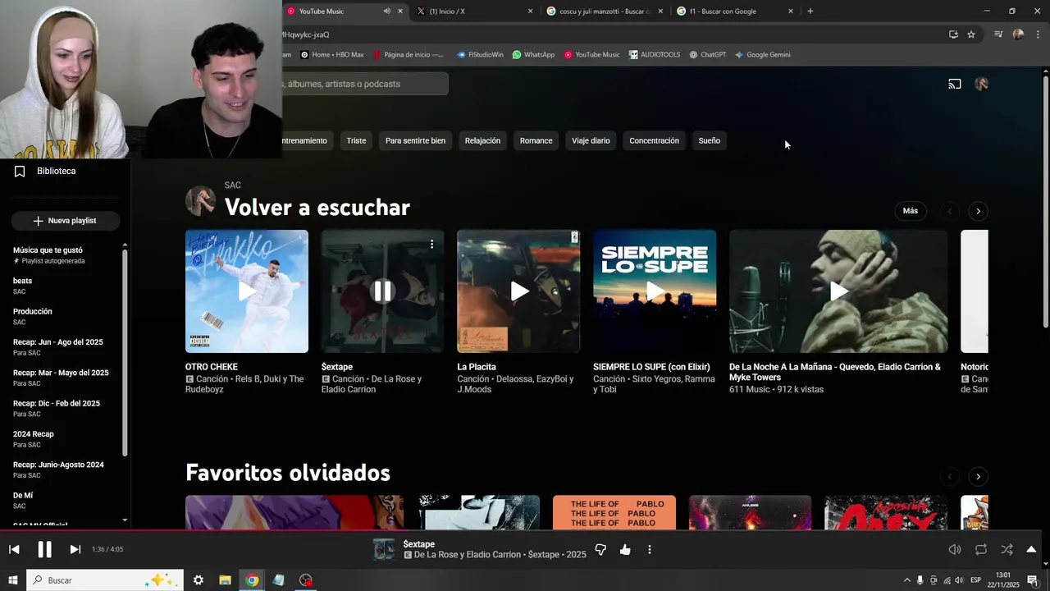Image resolution: width=1050 pixels, height=591 pixels.
Task: Open the WhatsApp bookmark
Action: point(533,55)
